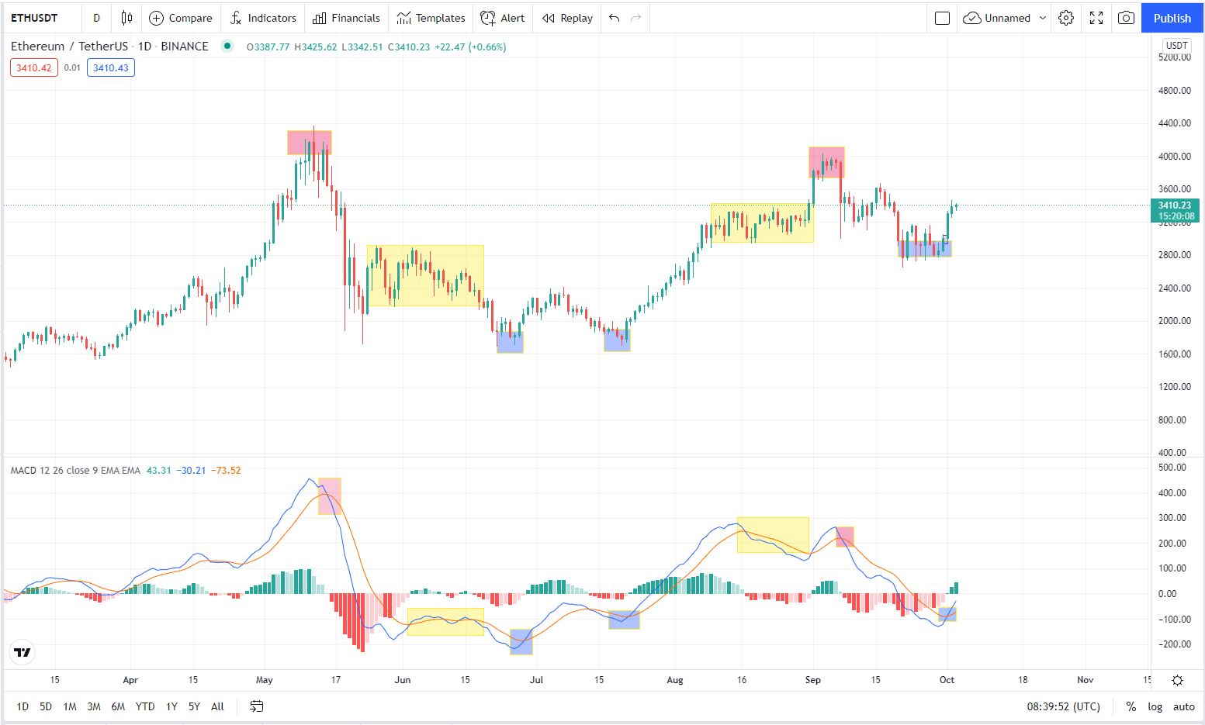Image resolution: width=1205 pixels, height=725 pixels.
Task: Undo the last chart action
Action: 614,18
